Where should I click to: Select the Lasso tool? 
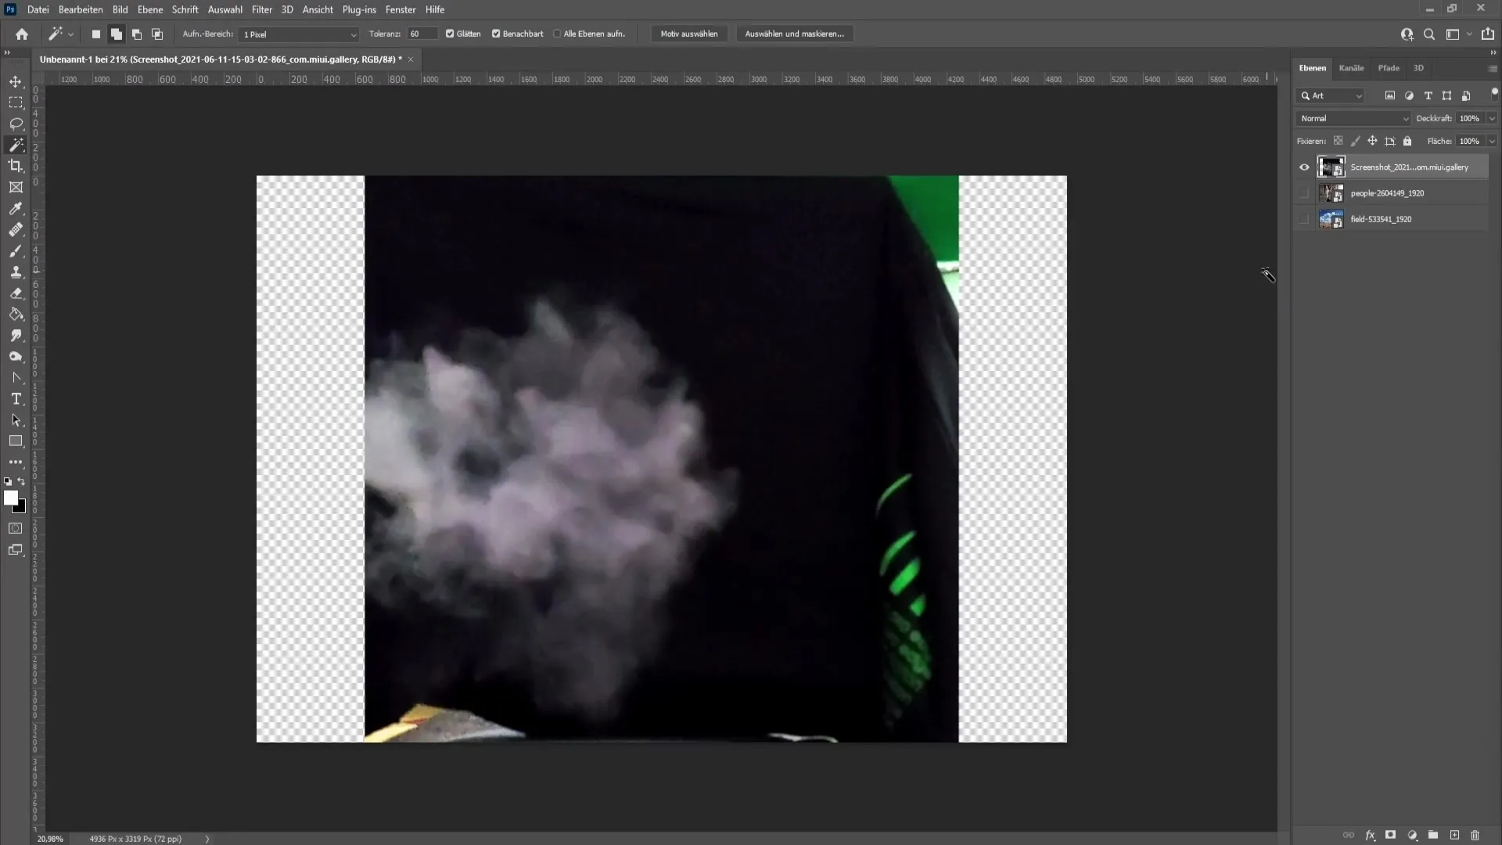[x=16, y=123]
